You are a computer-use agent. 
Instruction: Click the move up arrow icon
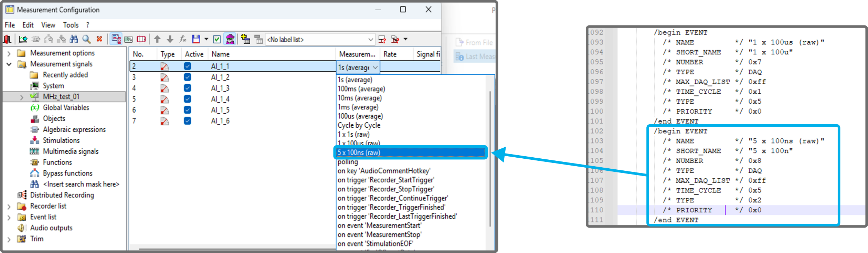[x=157, y=39]
